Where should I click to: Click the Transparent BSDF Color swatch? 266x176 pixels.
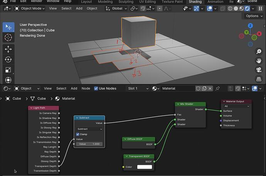coord(145,167)
